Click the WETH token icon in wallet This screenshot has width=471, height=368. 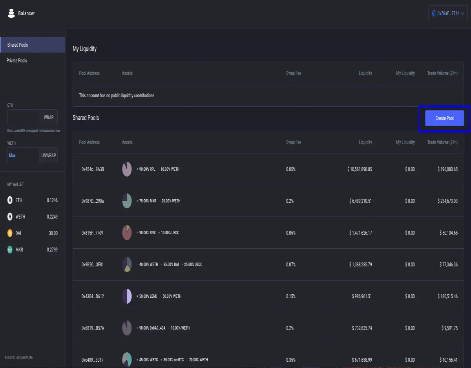coord(10,217)
